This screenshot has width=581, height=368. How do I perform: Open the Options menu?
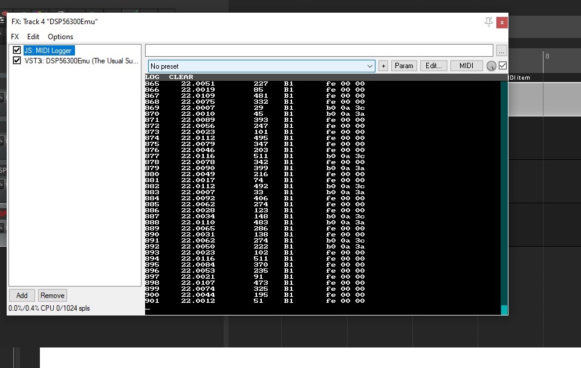[60, 37]
